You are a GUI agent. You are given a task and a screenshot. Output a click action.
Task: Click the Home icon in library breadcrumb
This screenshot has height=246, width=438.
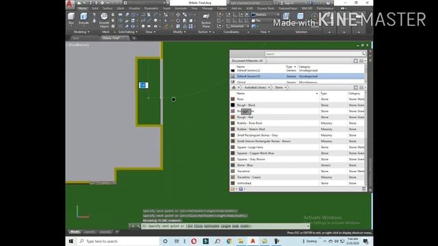point(234,87)
